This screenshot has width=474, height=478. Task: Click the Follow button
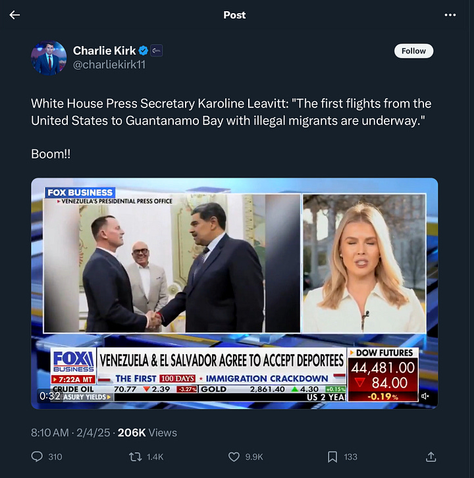[413, 51]
